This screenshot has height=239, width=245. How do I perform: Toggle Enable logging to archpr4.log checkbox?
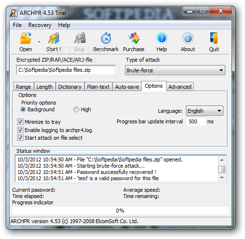point(20,130)
